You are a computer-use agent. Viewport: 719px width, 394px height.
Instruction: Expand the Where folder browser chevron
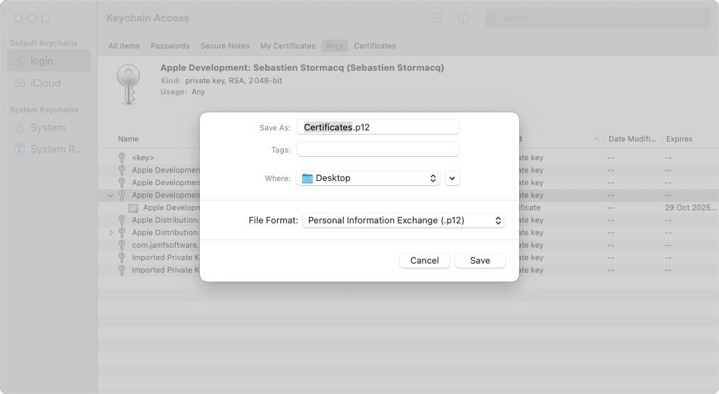(452, 178)
